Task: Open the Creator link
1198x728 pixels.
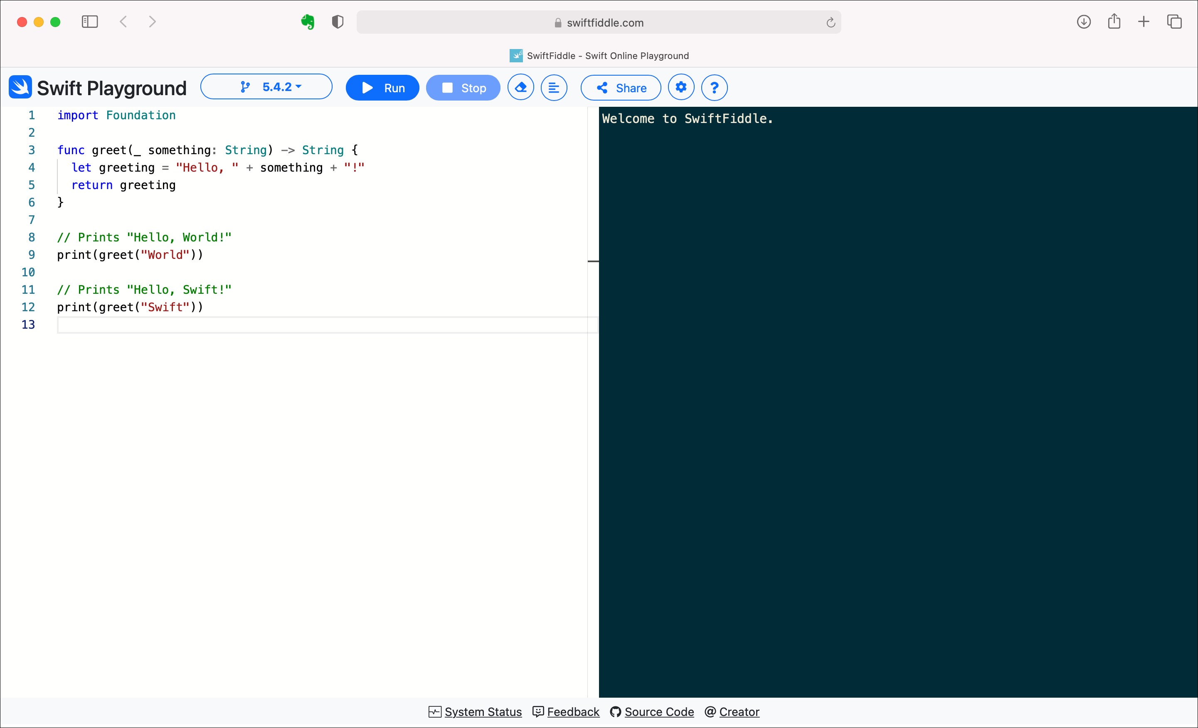Action: point(732,712)
